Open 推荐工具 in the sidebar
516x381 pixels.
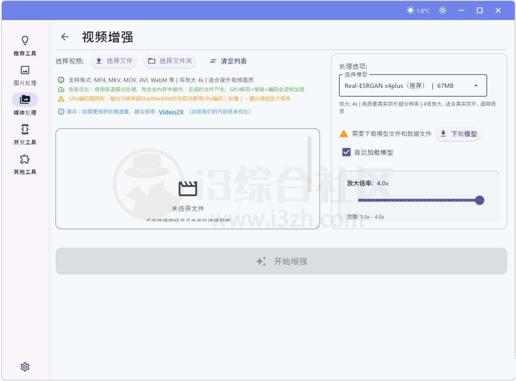pos(25,46)
